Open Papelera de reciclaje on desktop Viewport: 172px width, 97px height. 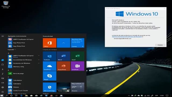(x=6, y=5)
